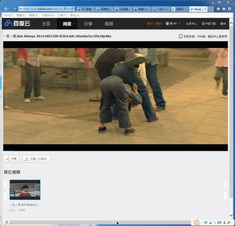Click the moon icon in IME toolbar
This screenshot has width=235, height=226.
pos(211,222)
